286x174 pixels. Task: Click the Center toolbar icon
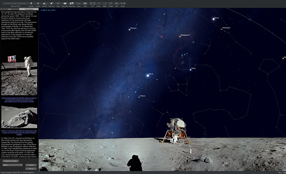99,3
